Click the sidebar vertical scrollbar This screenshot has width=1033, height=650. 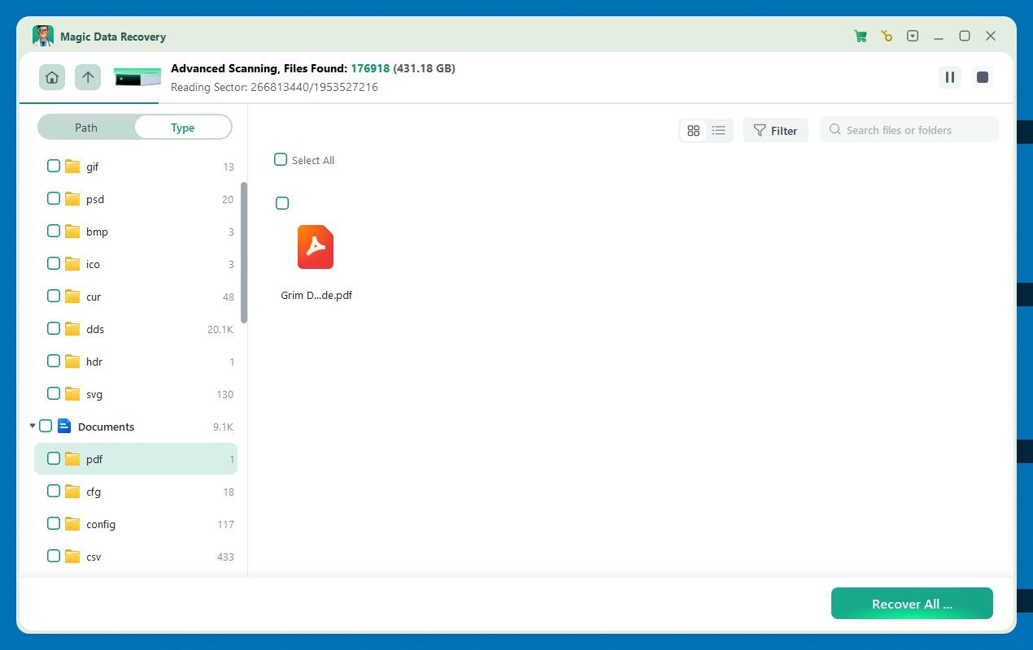(244, 252)
